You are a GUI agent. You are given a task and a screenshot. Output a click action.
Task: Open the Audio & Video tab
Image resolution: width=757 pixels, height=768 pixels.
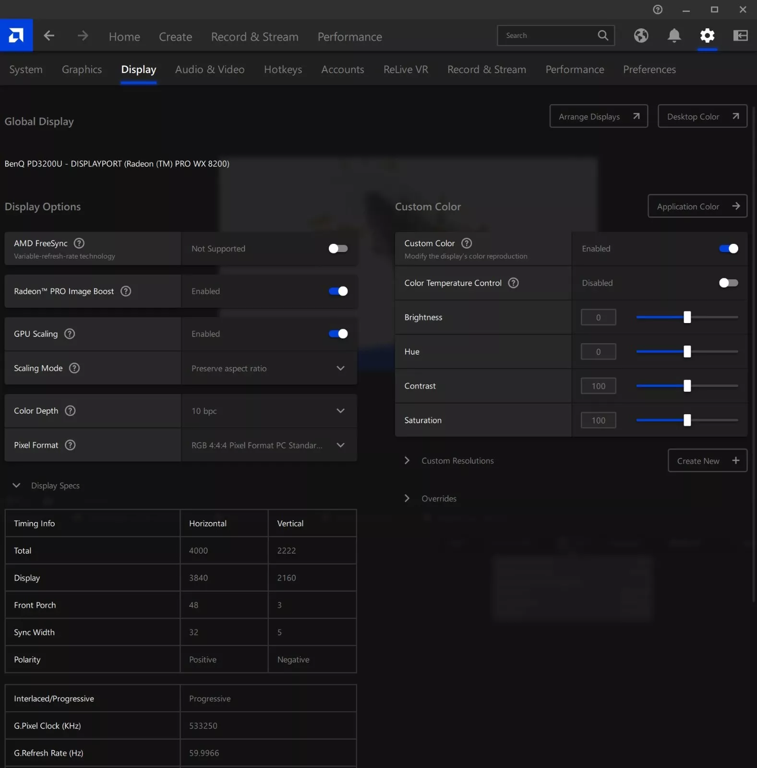[210, 70]
